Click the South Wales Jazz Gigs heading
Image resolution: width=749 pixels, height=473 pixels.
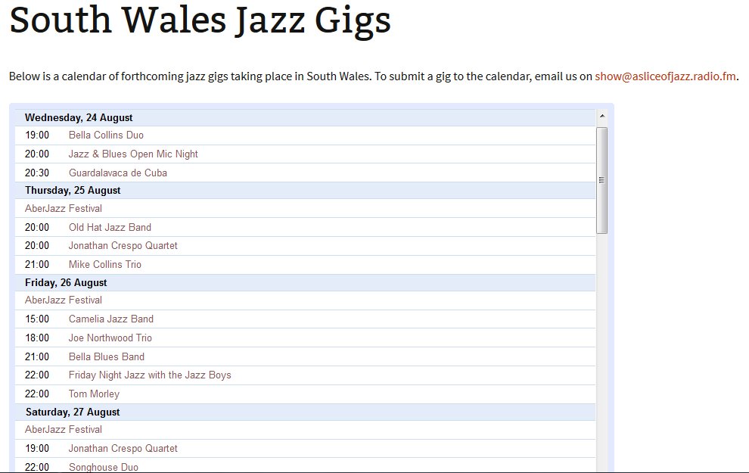pos(200,20)
